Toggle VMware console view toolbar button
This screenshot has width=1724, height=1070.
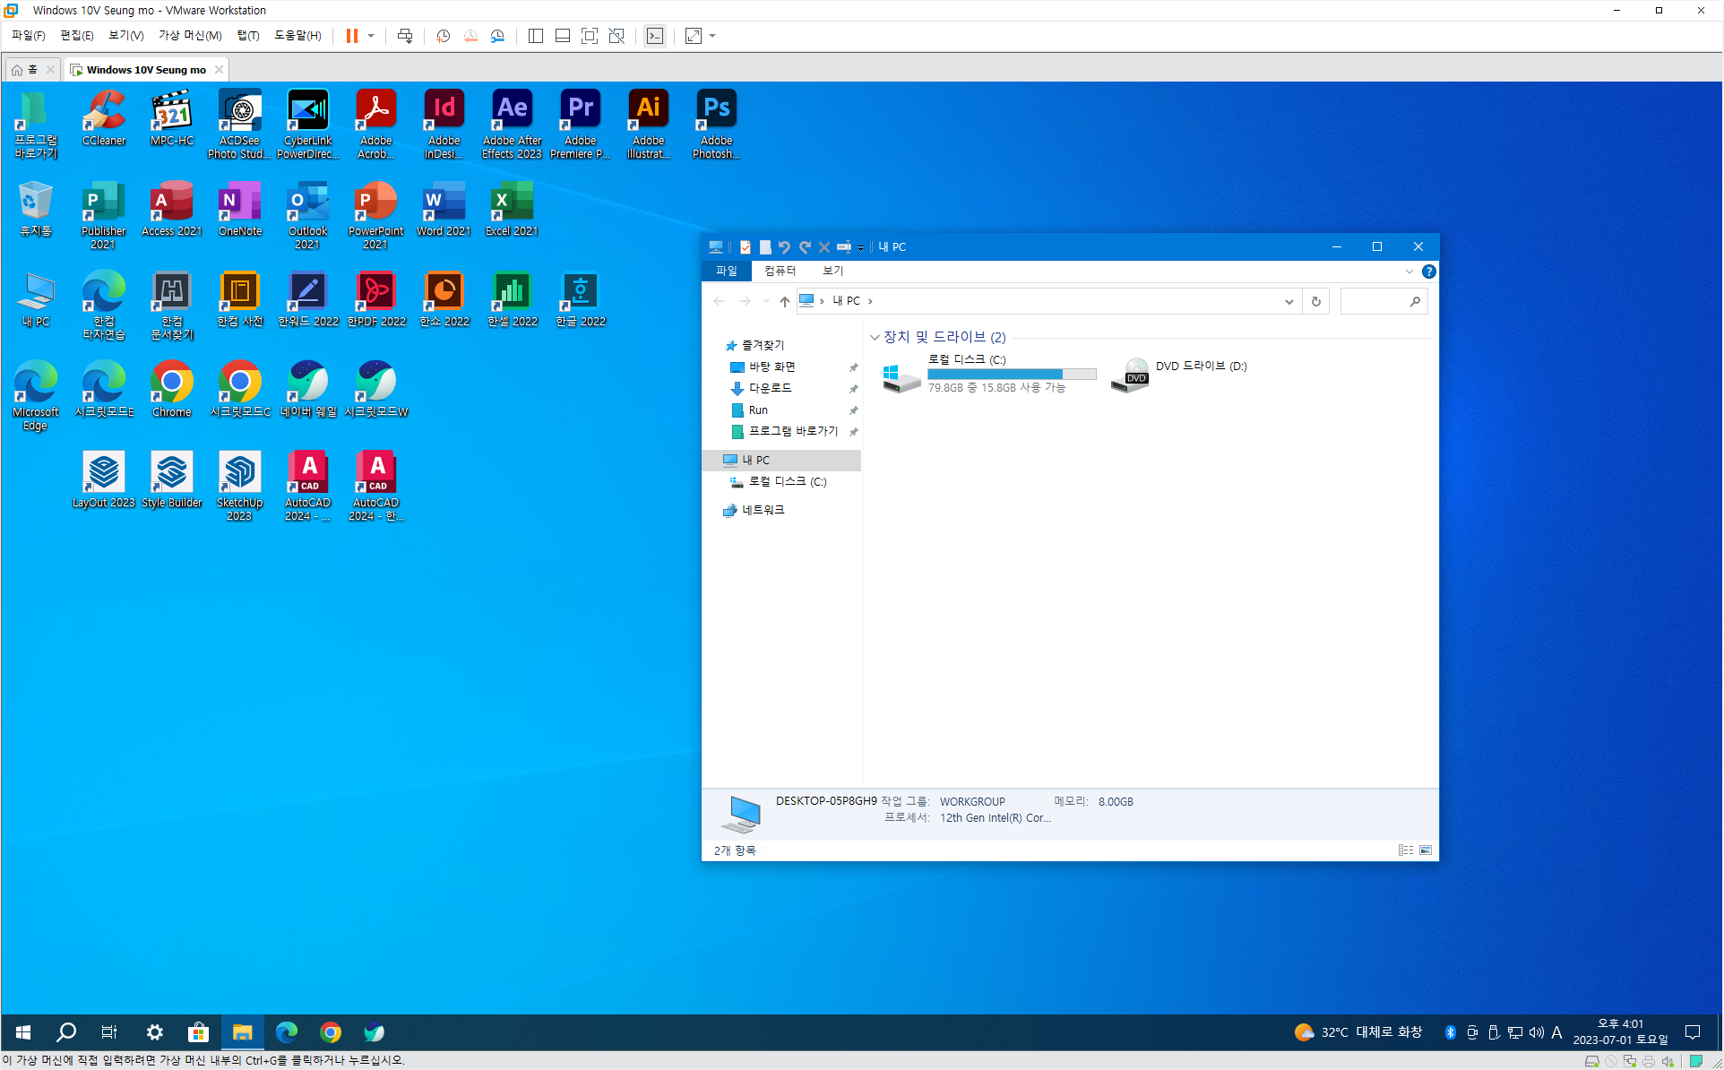coord(655,36)
